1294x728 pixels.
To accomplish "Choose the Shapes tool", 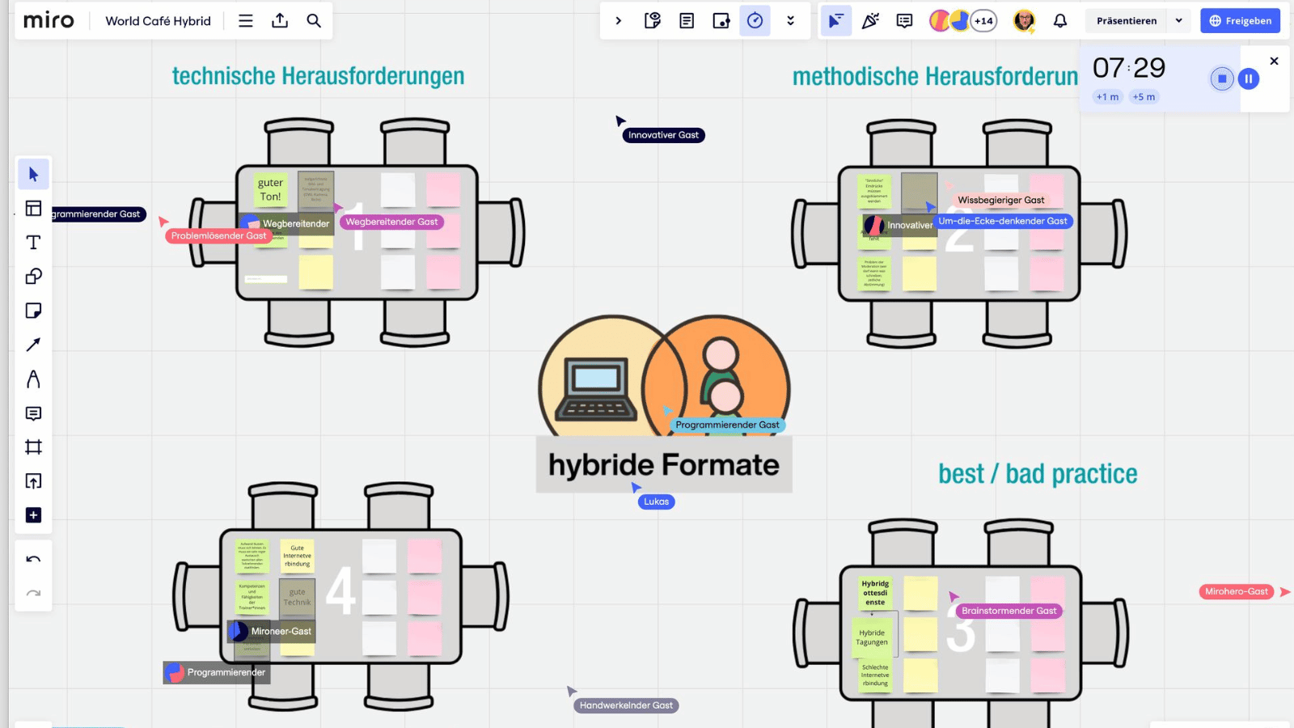I will tap(33, 277).
